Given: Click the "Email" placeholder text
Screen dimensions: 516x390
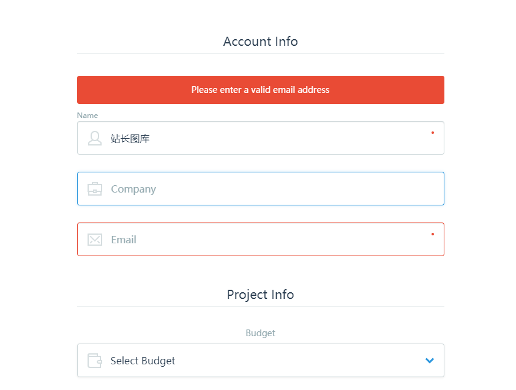Looking at the screenshot, I should tap(124, 240).
